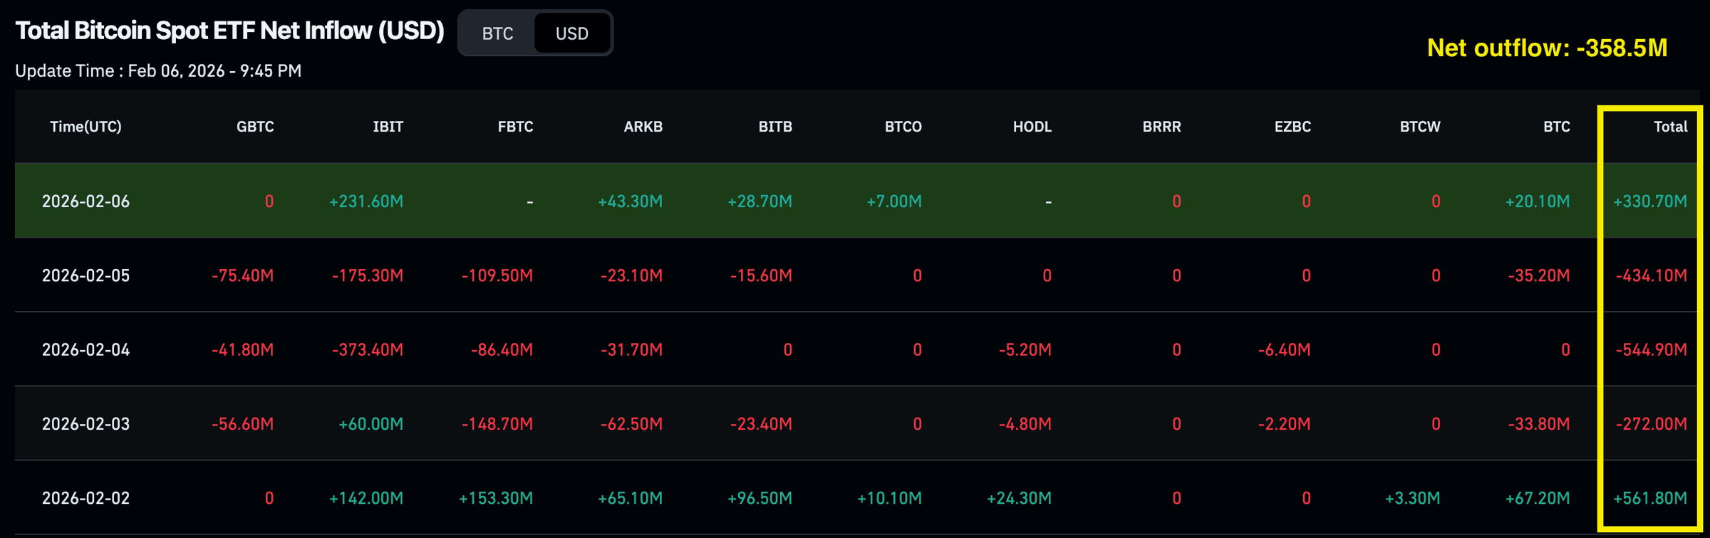Viewport: 1710px width, 538px height.
Task: Click the total value -544.90M
Action: click(x=1651, y=349)
